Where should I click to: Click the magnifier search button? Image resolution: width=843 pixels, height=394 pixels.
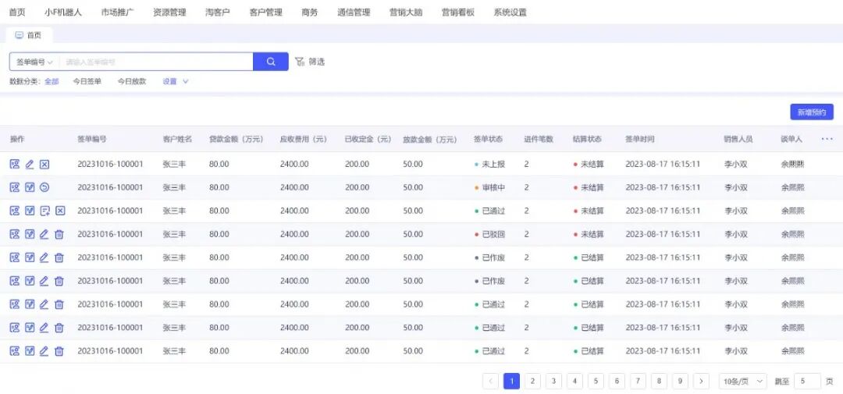coord(270,62)
